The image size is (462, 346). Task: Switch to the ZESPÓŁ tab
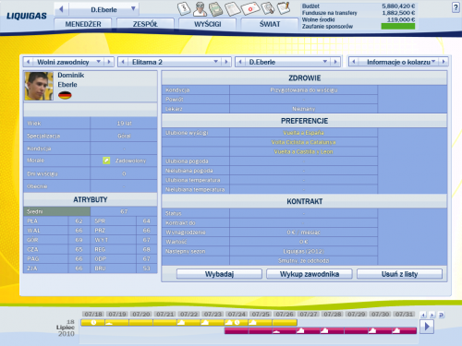(145, 24)
